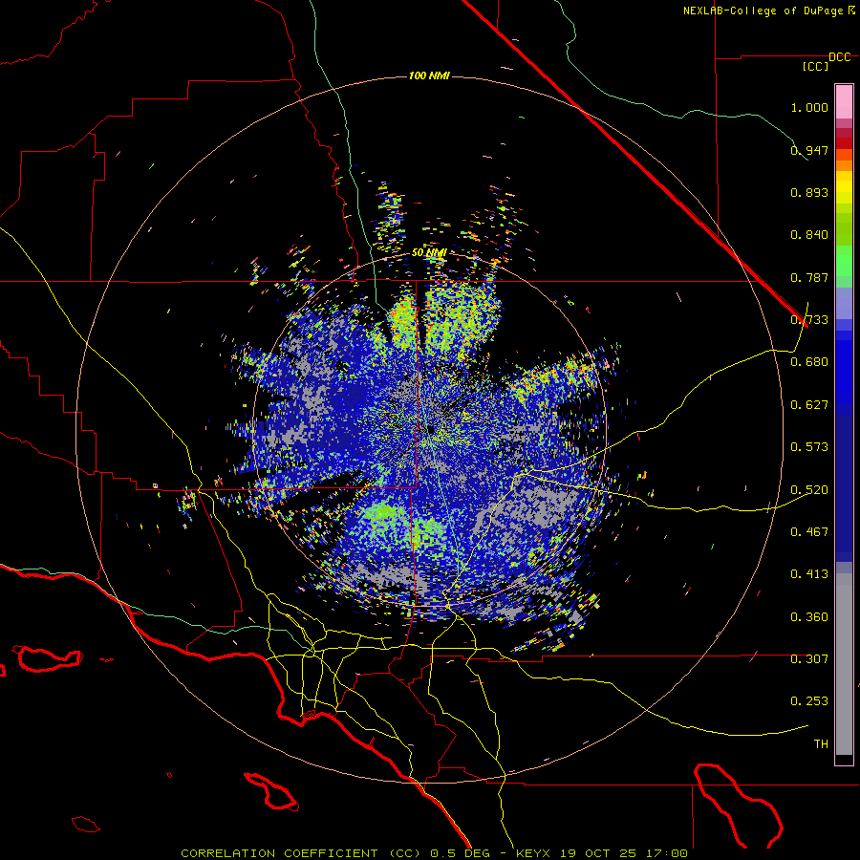Click the 0.253 scale value
This screenshot has height=860, width=860.
pyautogui.click(x=809, y=701)
